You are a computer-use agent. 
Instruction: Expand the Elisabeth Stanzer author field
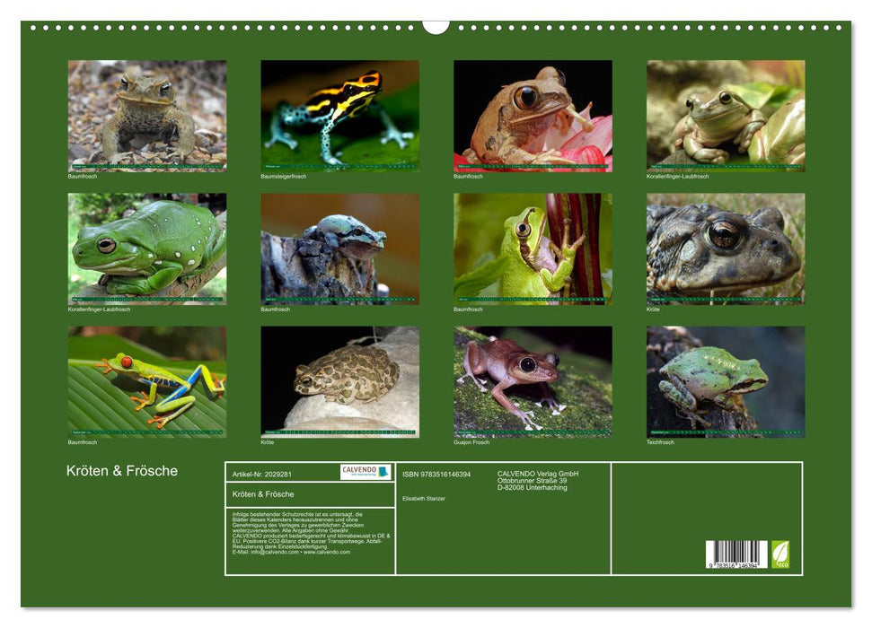tap(424, 498)
